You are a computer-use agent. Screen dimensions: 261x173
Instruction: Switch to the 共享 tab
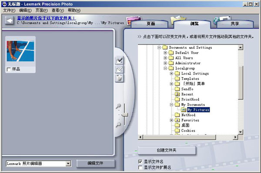point(235,24)
